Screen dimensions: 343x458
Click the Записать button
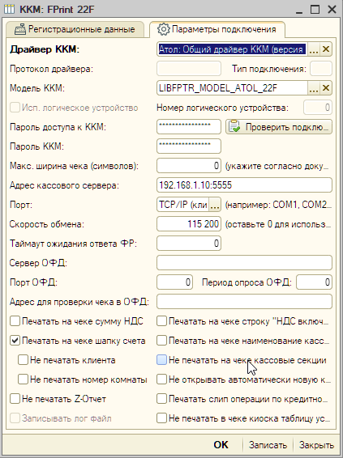point(268,445)
